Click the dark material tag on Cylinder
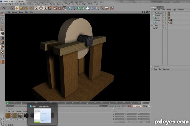Viewport: 190px width, 126px height. click(171, 20)
